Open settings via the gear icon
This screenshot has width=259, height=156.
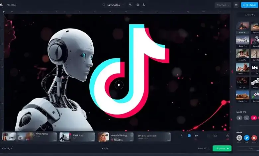(x=138, y=5)
